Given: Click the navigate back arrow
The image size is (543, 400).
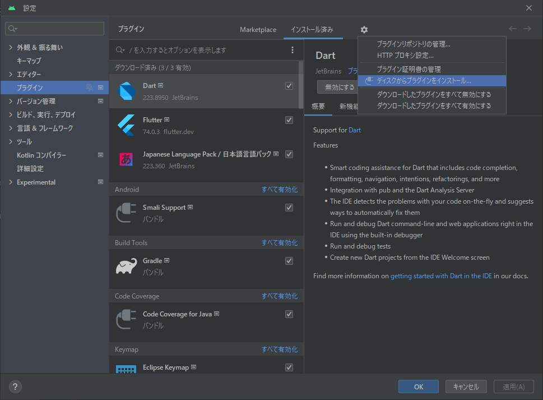Looking at the screenshot, I should pos(512,29).
